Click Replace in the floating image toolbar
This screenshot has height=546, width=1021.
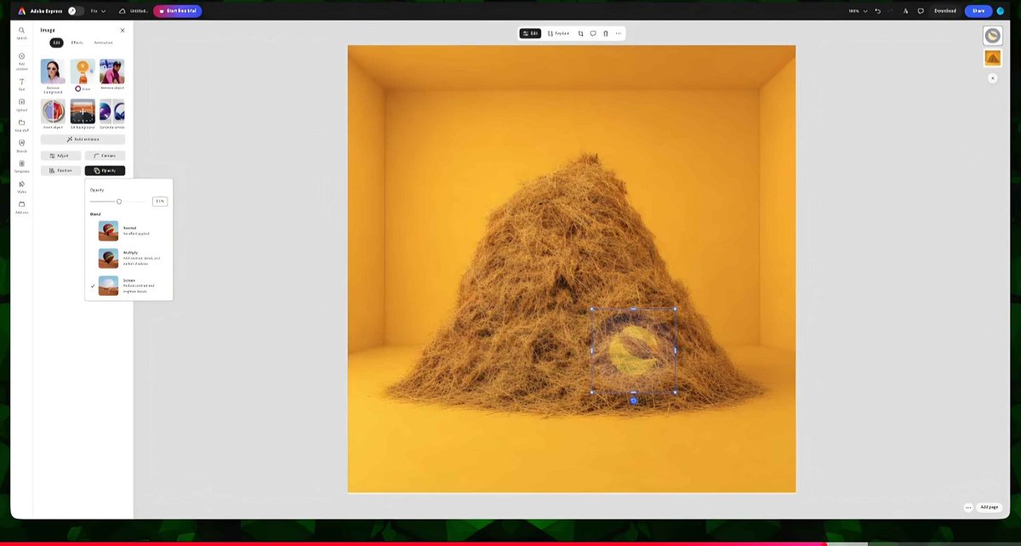click(x=558, y=33)
